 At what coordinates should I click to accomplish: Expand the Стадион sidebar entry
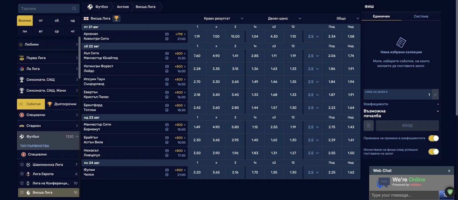[x=48, y=126]
